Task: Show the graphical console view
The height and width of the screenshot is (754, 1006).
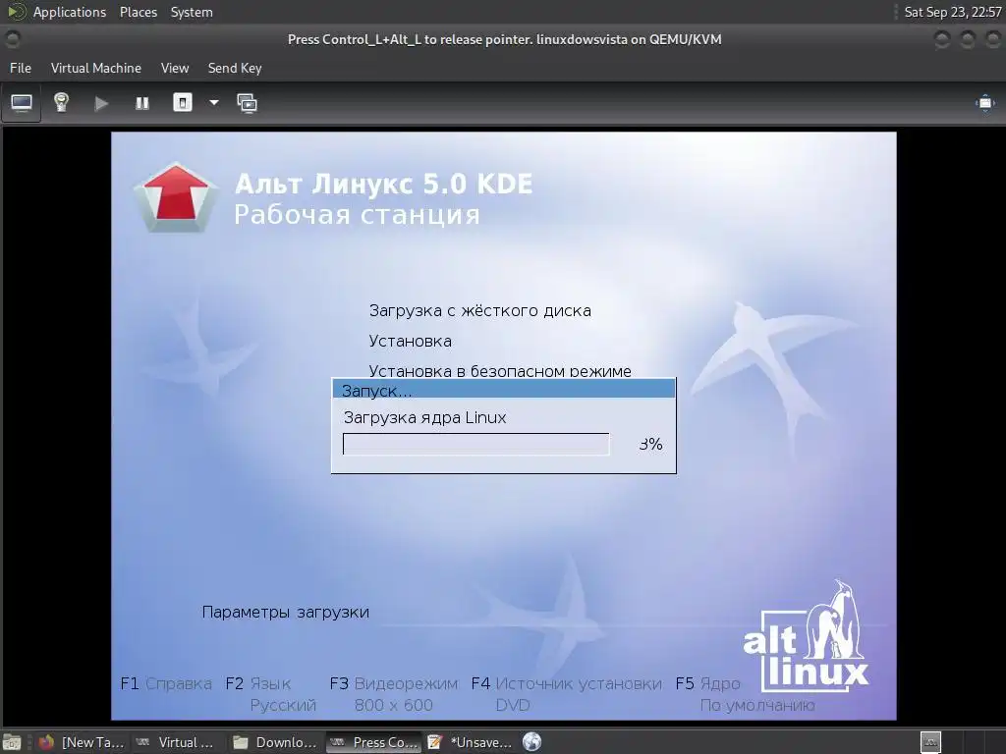Action: (22, 102)
